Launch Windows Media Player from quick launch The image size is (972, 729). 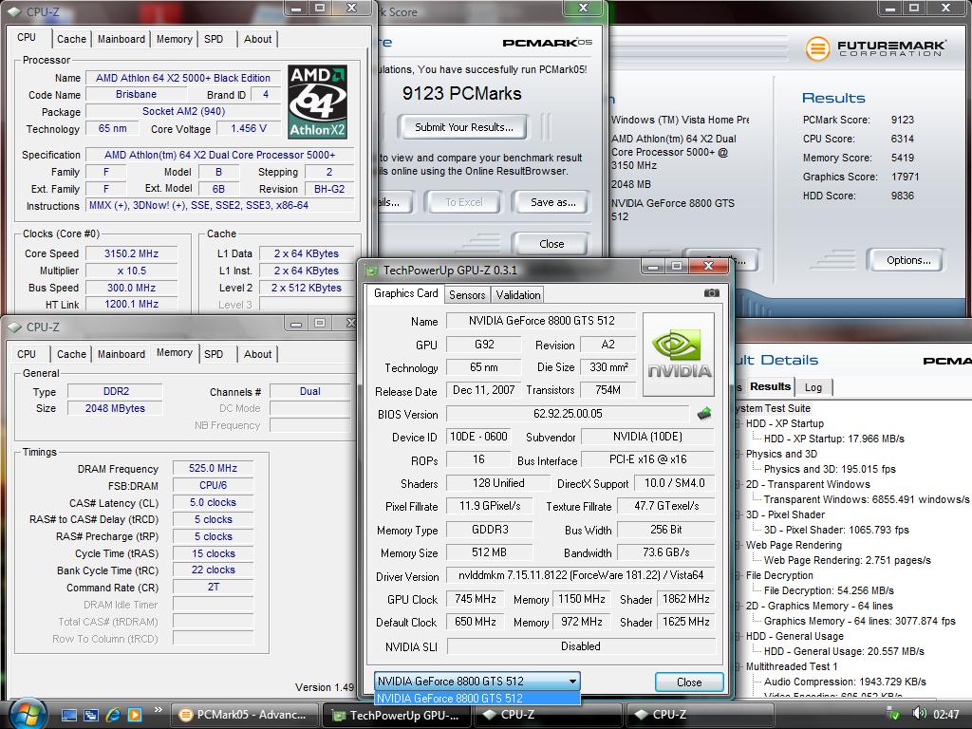135,715
